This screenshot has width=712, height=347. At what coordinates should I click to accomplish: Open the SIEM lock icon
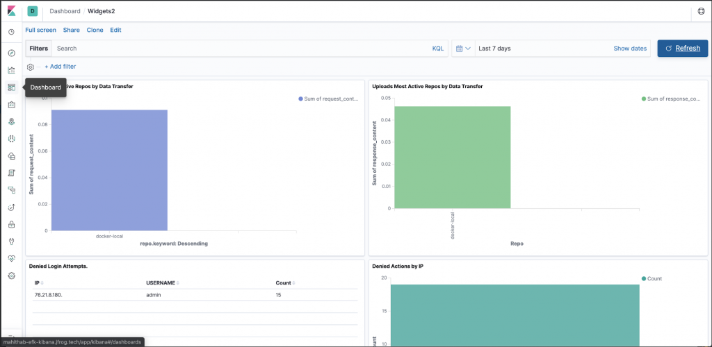click(11, 224)
